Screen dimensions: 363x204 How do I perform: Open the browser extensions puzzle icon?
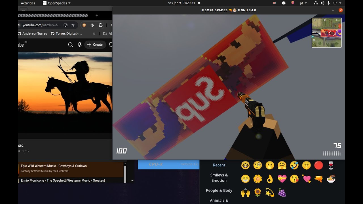tap(100, 25)
